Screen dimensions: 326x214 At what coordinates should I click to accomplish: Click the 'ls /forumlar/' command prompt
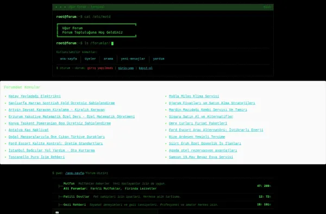click(x=97, y=43)
